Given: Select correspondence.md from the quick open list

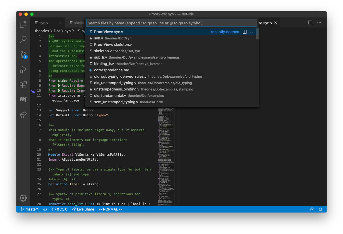Looking at the screenshot, I should [x=112, y=70].
